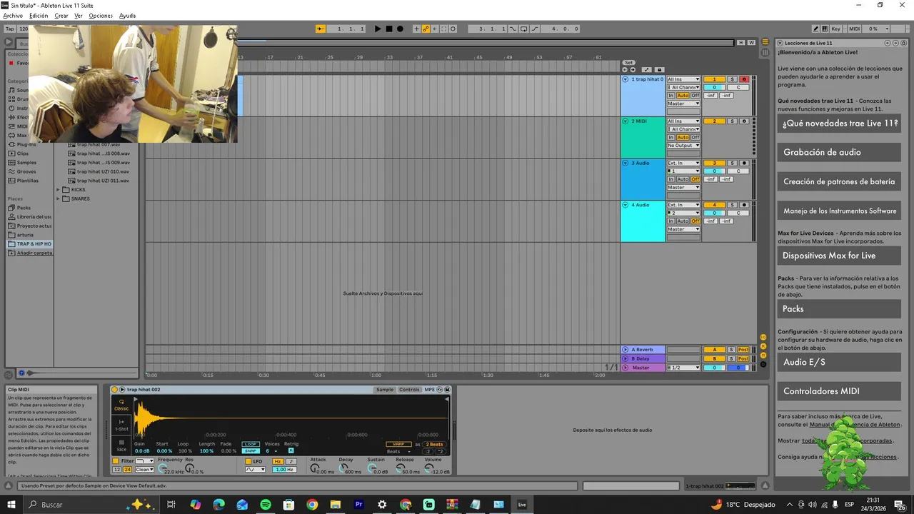The image size is (914, 514).
Task: Fold the 1 trap hihat track
Action: point(626,79)
